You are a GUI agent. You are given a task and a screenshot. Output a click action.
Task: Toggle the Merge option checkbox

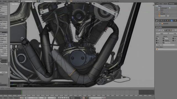[163, 38]
